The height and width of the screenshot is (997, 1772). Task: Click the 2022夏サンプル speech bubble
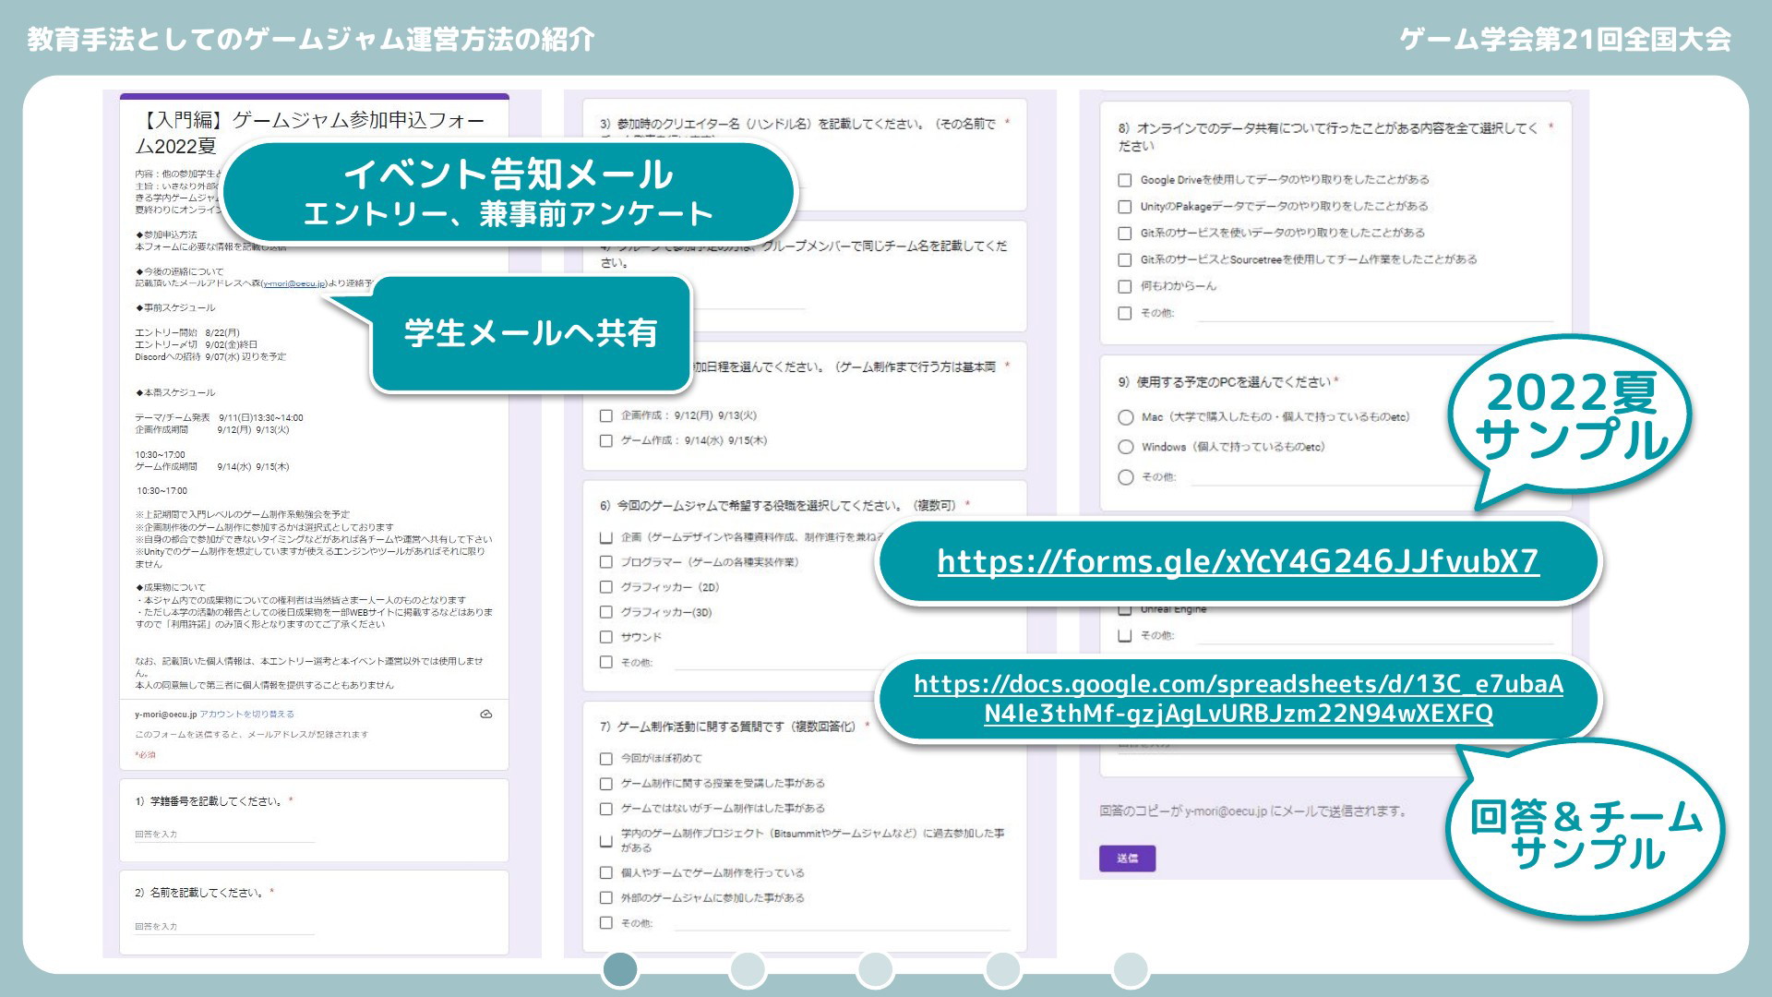tap(1571, 415)
